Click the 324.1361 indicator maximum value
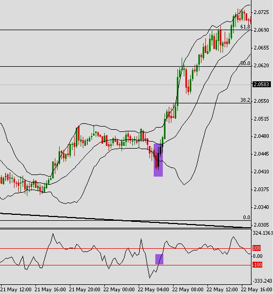273x294 pixels. click(263, 233)
